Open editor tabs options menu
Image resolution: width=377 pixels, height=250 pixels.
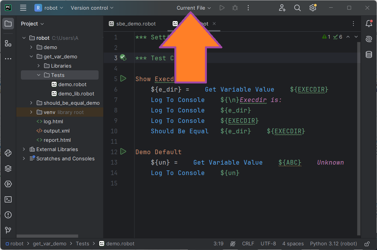click(x=353, y=24)
